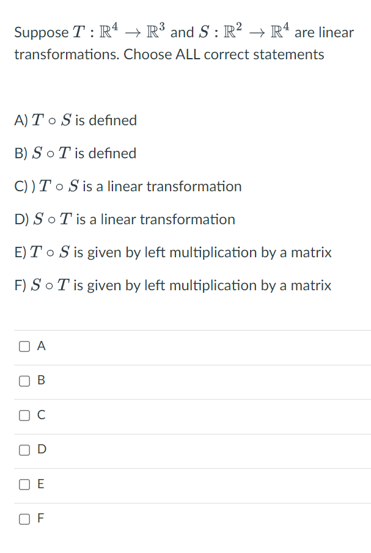Select answer D by clicking its label
The height and width of the screenshot is (553, 371).
41,449
